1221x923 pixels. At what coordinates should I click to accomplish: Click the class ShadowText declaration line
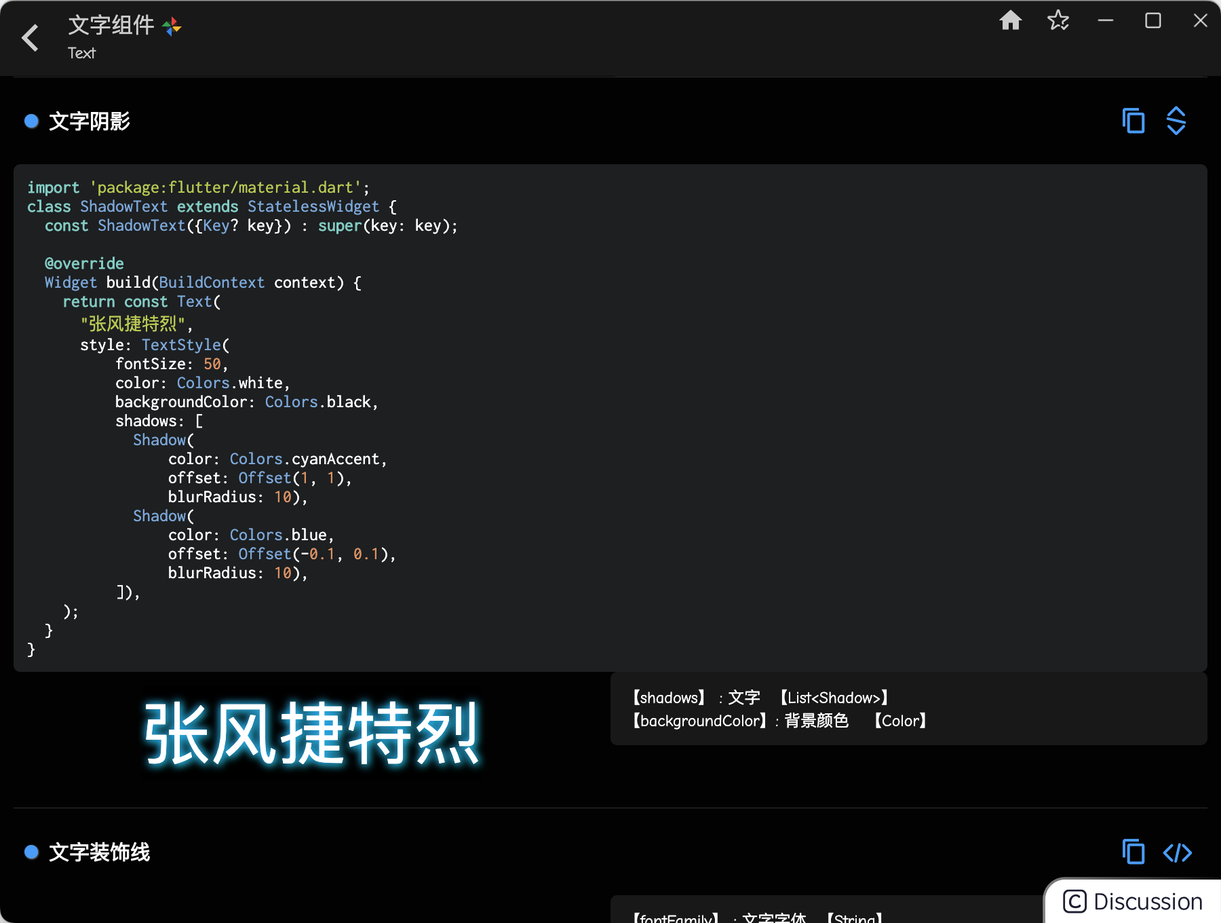pos(212,206)
